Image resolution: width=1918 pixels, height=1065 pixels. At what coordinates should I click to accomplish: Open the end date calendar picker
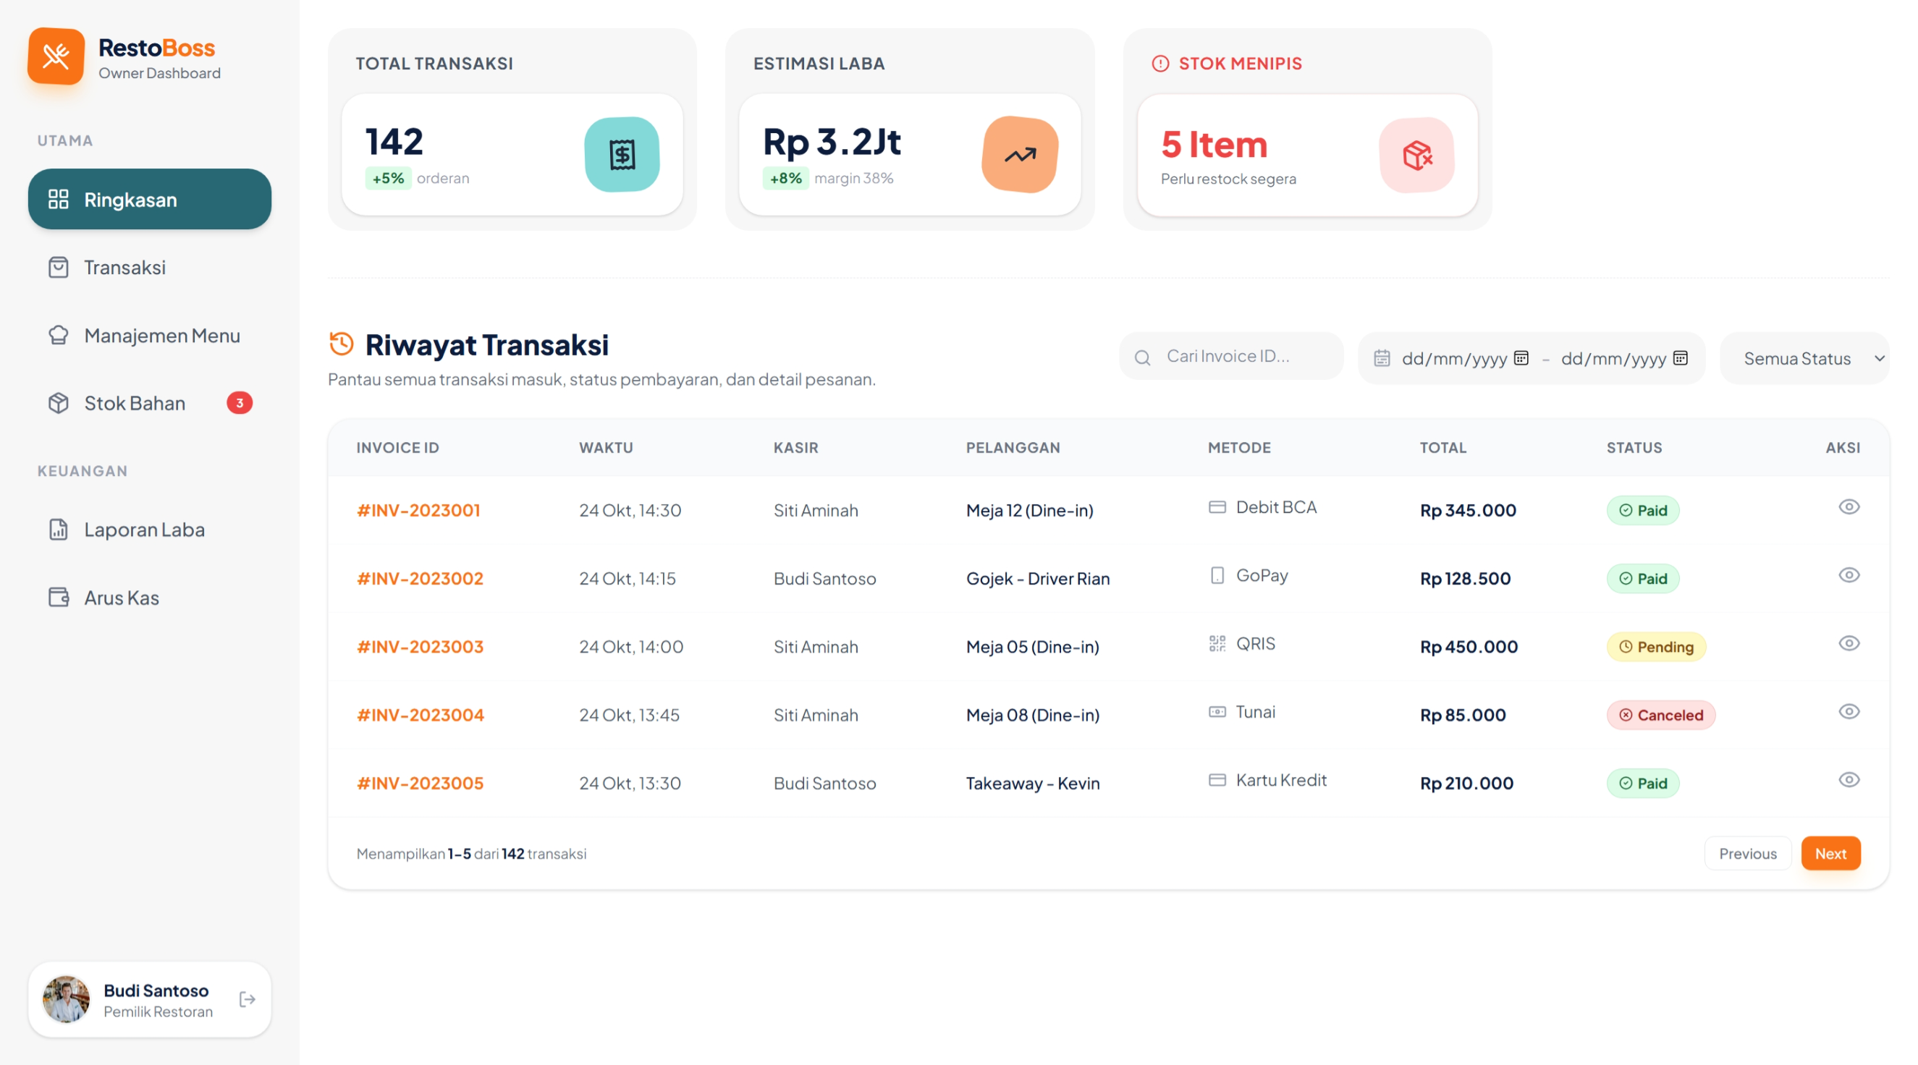coord(1681,358)
